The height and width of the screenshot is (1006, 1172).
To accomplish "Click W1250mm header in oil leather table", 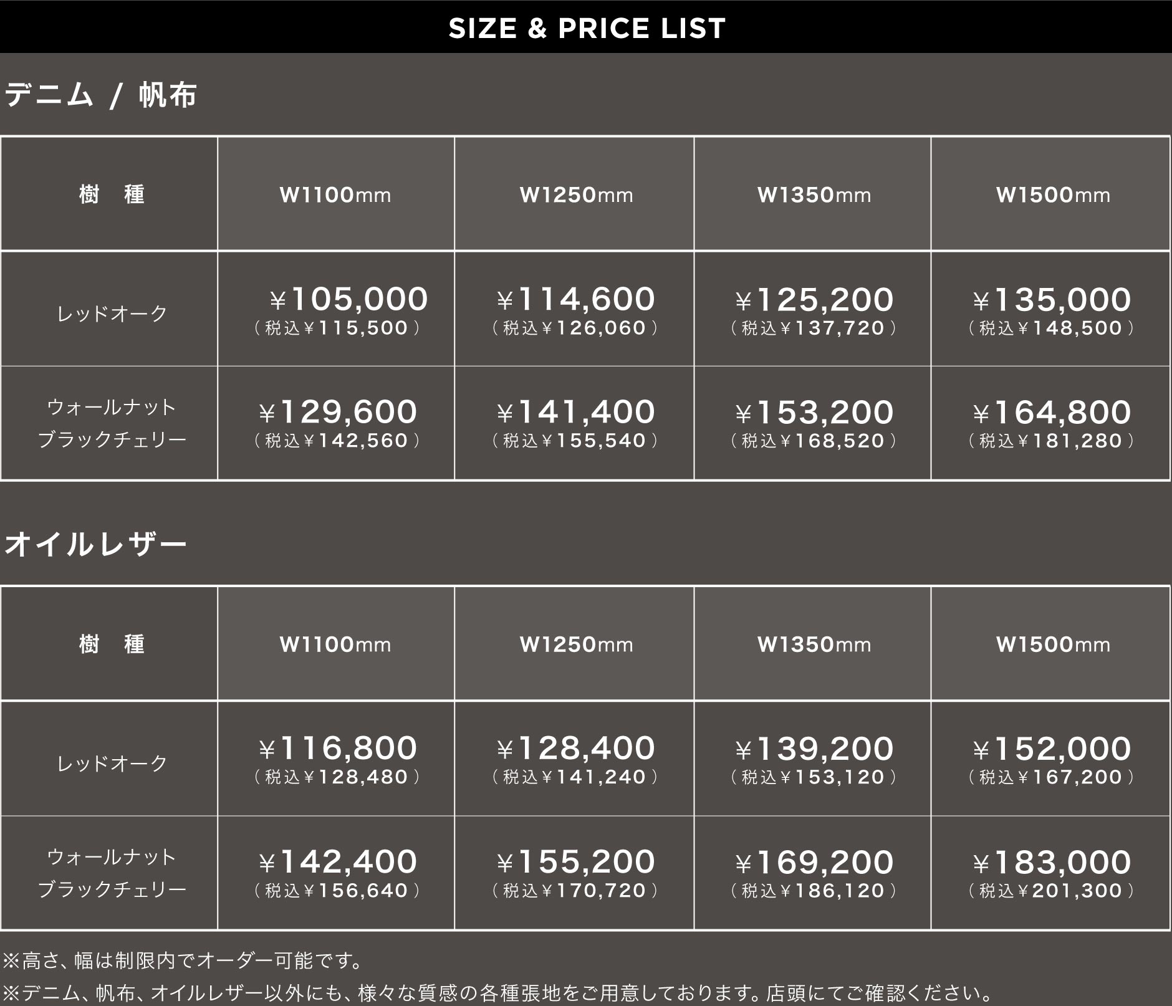I will tap(576, 644).
